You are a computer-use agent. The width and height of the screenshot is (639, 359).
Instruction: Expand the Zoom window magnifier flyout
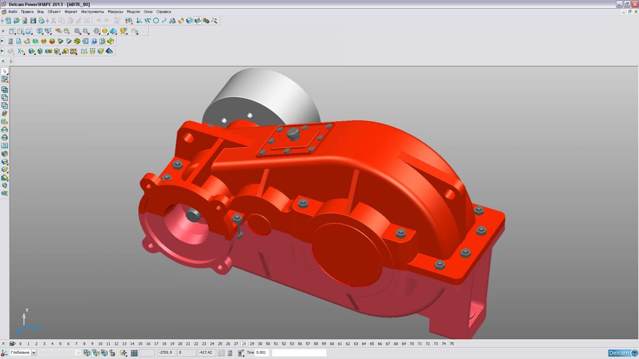(x=86, y=31)
